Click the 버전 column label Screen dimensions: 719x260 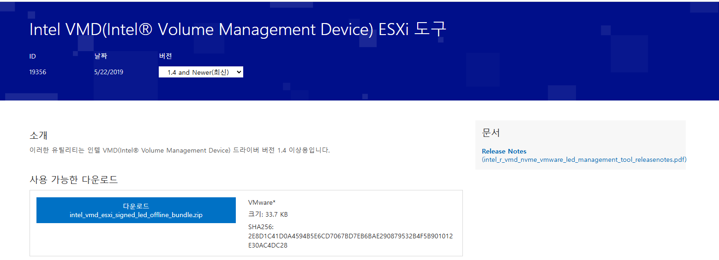166,56
